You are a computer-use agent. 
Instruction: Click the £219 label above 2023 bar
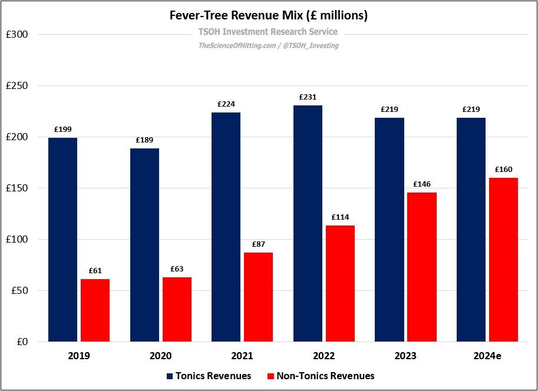point(390,110)
